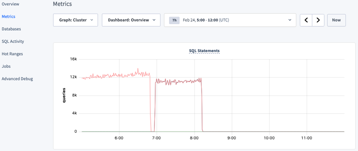Advance to next time window arrow
Viewport: 358px width, 151px height.
click(x=318, y=20)
